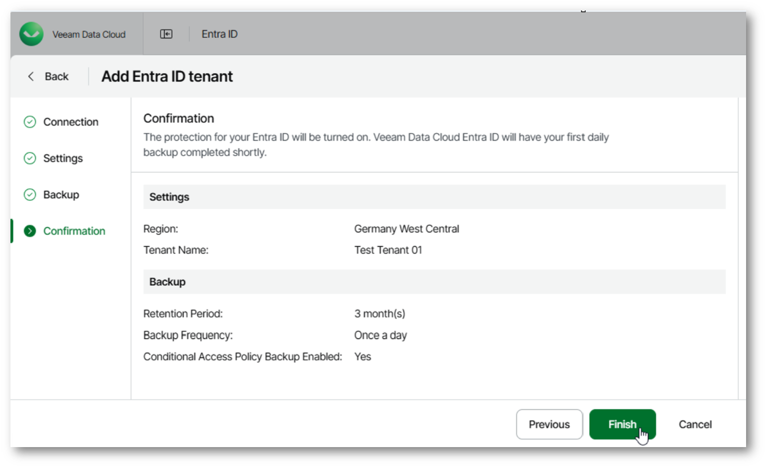Viewport: 767px width, 468px height.
Task: Open the Entra ID breadcrumb
Action: 219,34
